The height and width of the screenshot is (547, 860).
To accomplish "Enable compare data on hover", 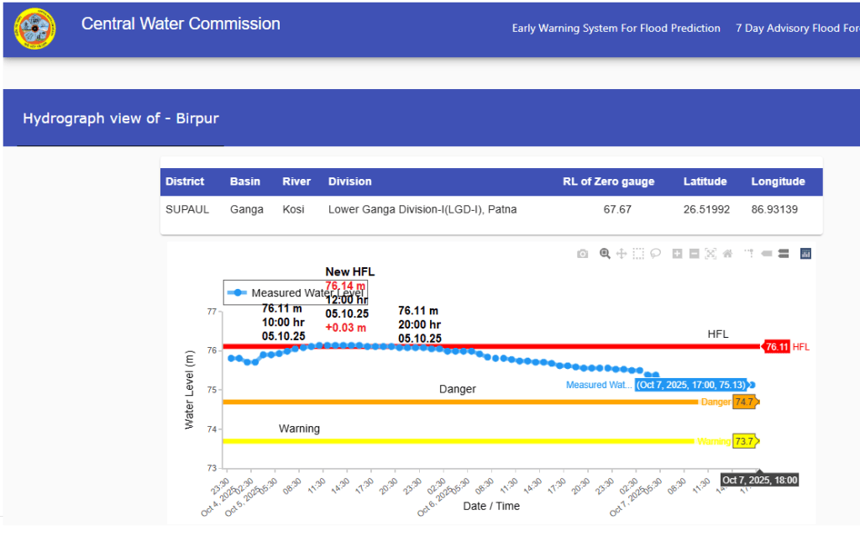I will click(783, 254).
